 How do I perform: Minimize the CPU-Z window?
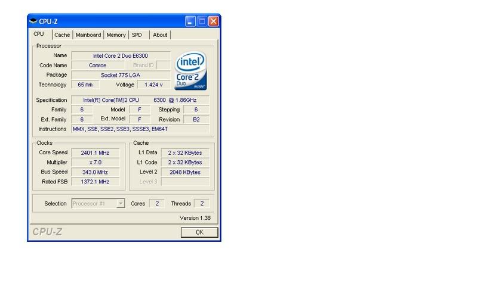pyautogui.click(x=190, y=21)
